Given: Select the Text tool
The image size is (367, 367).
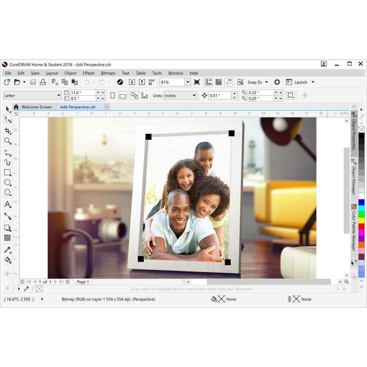Looking at the screenshot, I should (8, 205).
